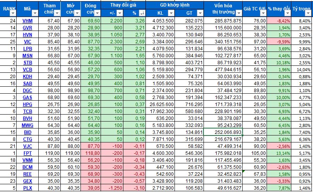This screenshot has height=192, width=313.
Task: Open the BCM stock link
Action: pyautogui.click(x=27, y=167)
